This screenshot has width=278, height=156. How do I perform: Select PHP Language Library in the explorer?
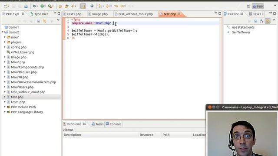click(27, 112)
